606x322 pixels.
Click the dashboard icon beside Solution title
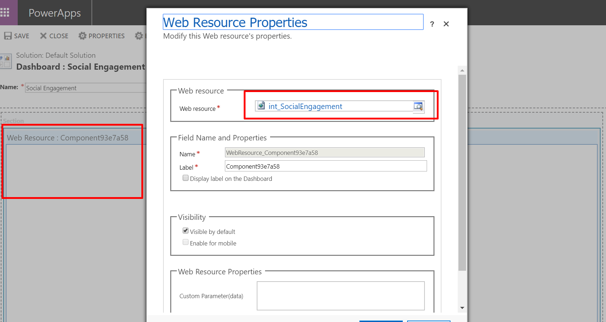[6, 61]
